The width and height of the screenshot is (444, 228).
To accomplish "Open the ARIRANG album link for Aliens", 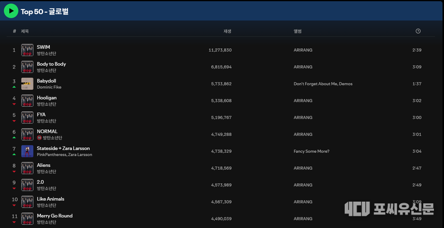I will 303,168.
